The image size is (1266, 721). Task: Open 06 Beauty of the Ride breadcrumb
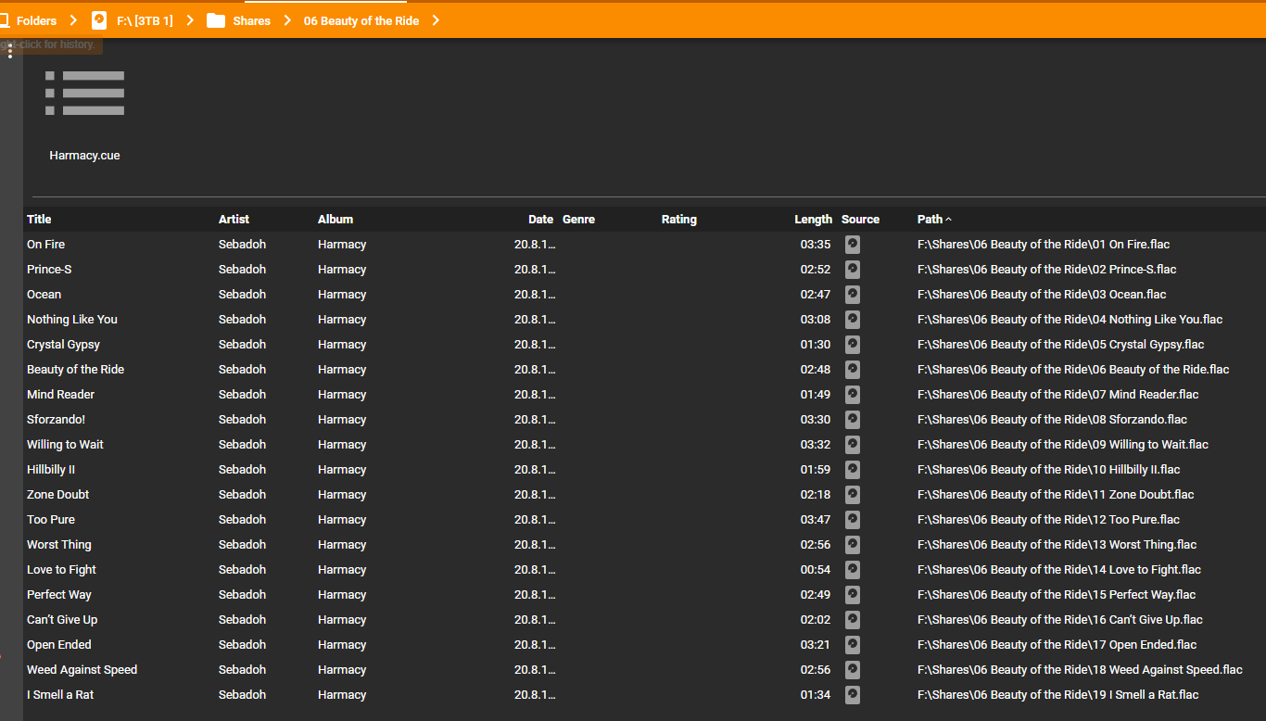tap(361, 20)
